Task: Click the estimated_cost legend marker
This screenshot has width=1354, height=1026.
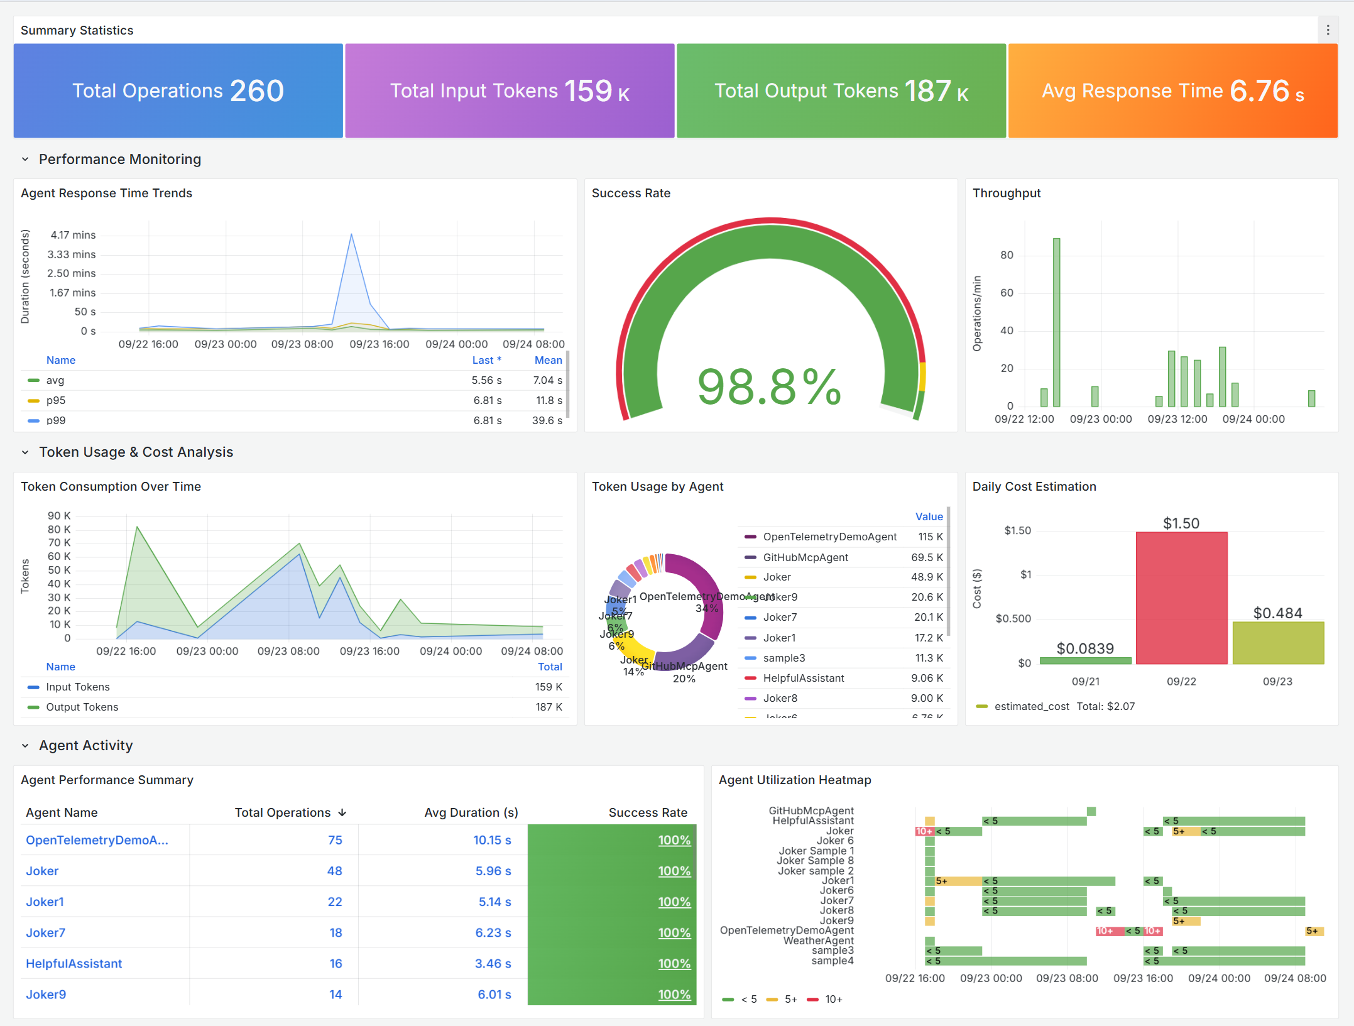Action: click(981, 707)
